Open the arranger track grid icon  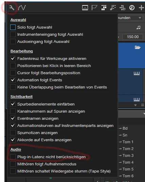pyautogui.click(x=104, y=8)
